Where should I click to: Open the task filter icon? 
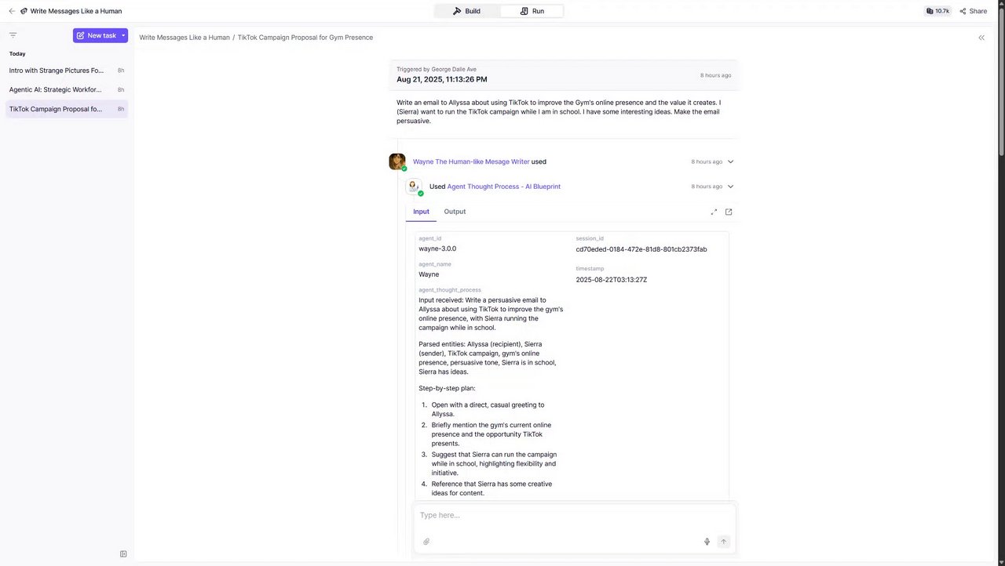tap(13, 35)
